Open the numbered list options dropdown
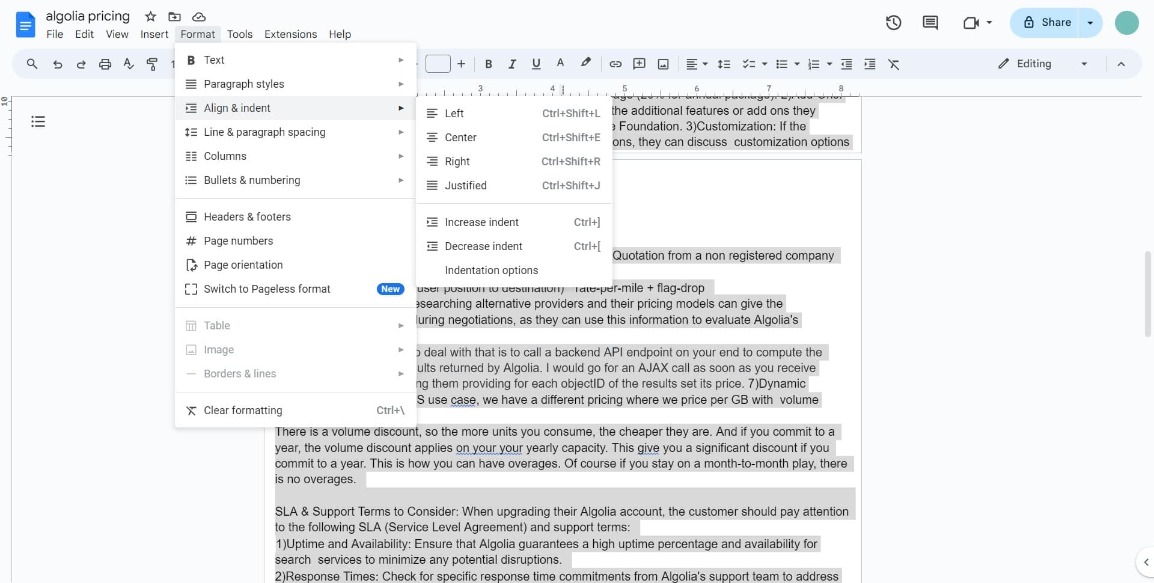This screenshot has height=583, width=1154. [x=828, y=64]
